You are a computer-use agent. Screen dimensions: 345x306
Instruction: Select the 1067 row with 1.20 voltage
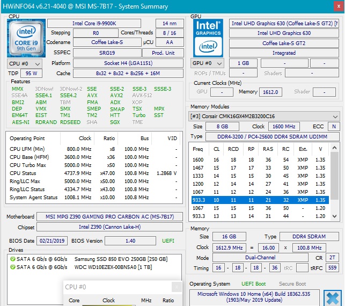260,208
